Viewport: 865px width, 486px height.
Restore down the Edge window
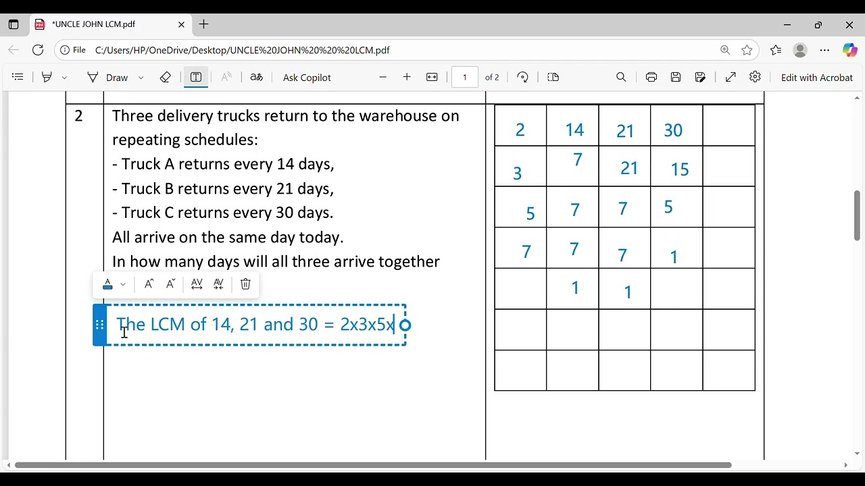coord(818,25)
